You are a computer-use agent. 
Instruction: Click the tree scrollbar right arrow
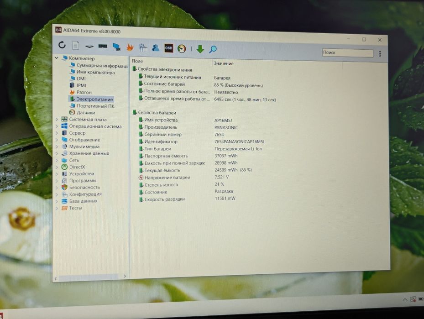point(125,276)
